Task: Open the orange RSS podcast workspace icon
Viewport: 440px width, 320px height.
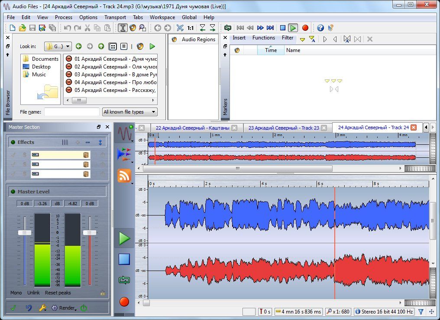Action: (124, 176)
